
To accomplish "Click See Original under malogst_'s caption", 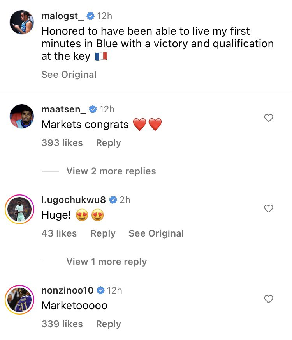I will 69,75.
